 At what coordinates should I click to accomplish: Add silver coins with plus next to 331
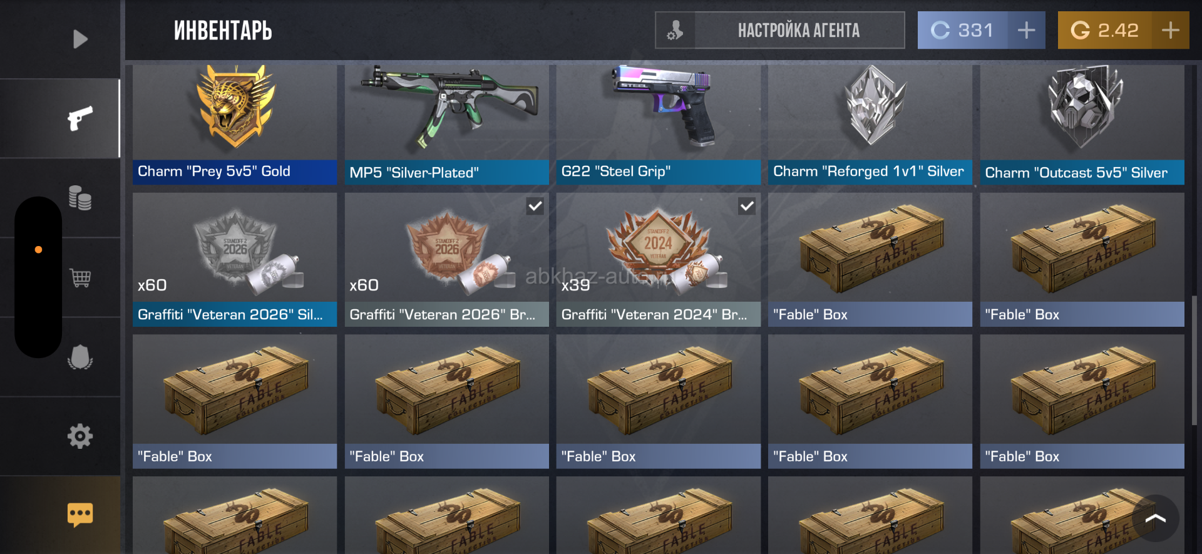click(1026, 30)
